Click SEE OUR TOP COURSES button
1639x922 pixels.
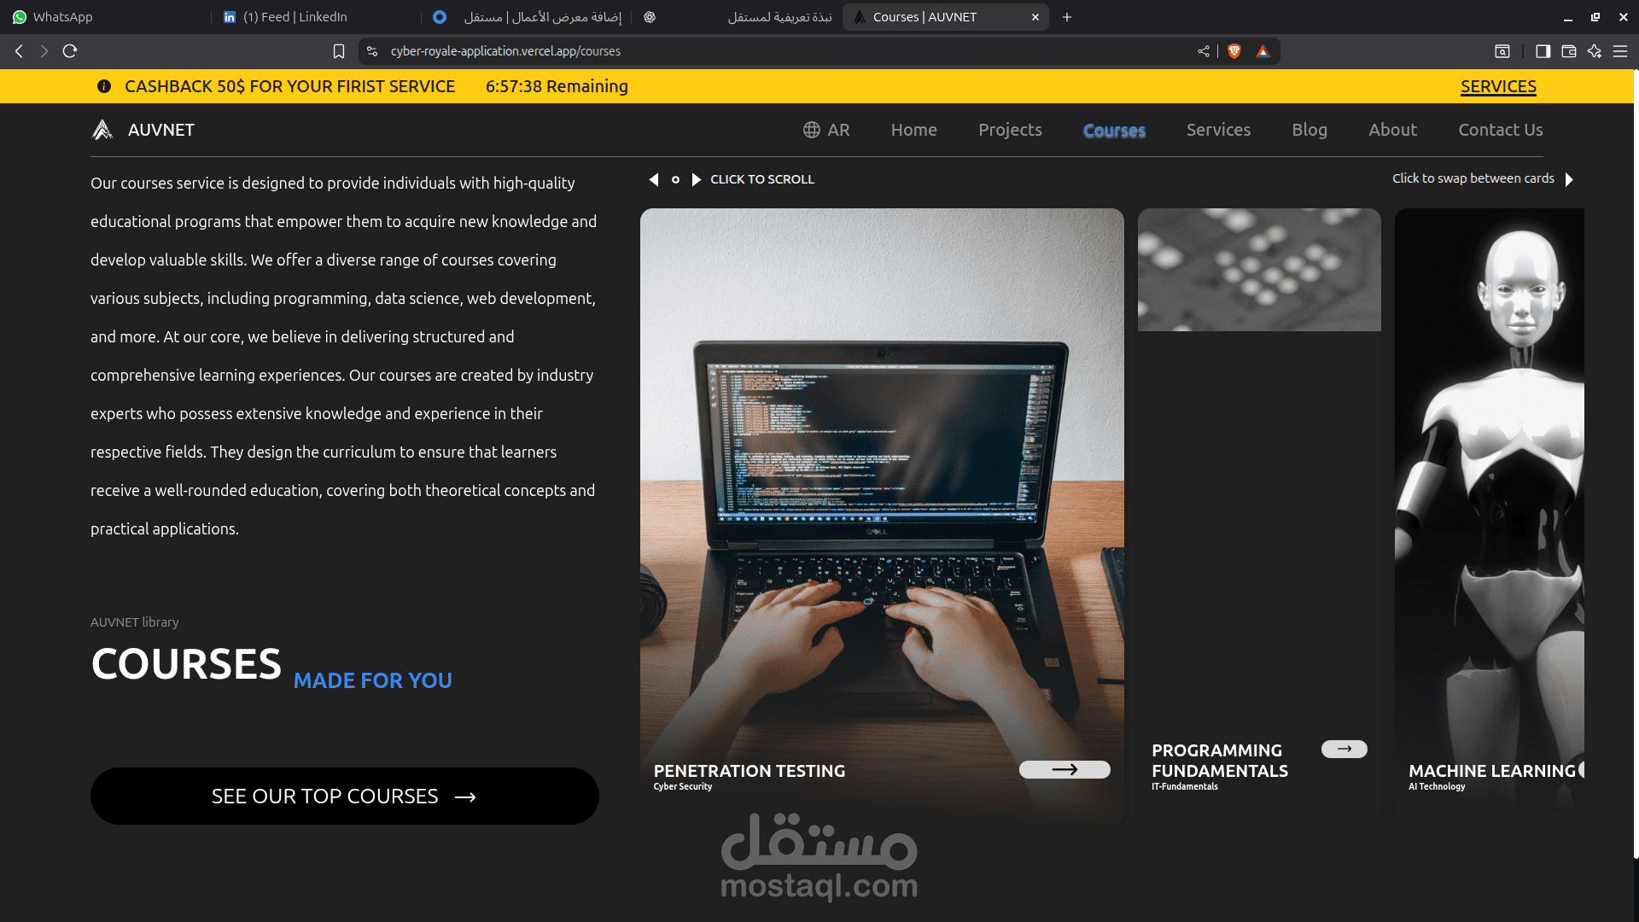click(345, 796)
